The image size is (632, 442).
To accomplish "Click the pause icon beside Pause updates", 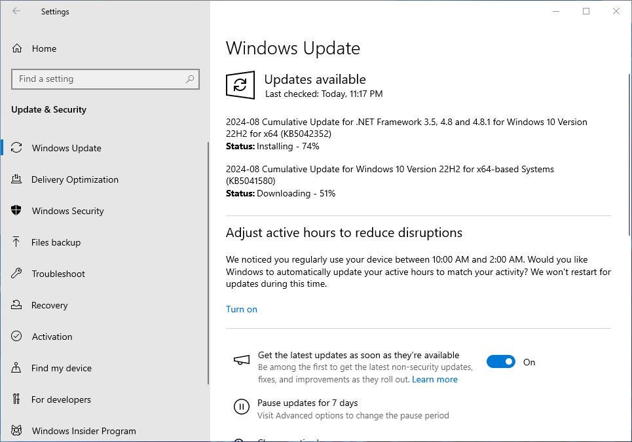I will pos(241,407).
